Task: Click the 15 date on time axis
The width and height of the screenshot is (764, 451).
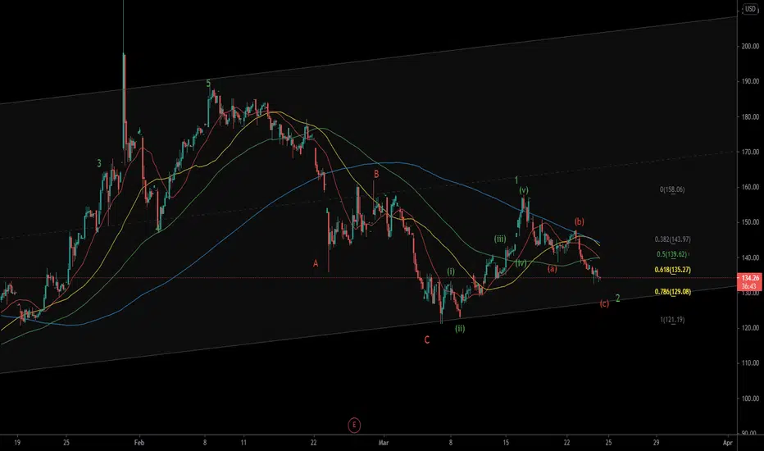Action: 506,443
